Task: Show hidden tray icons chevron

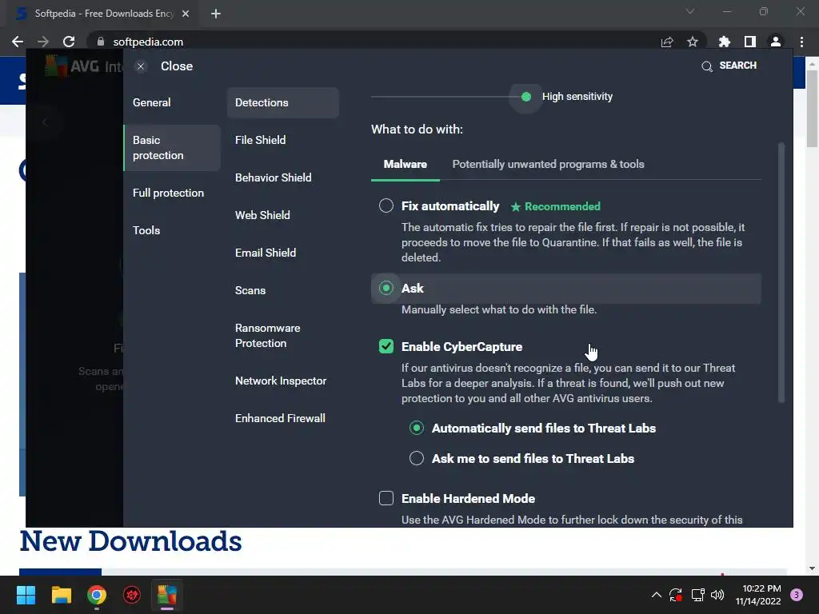Action: click(x=657, y=595)
